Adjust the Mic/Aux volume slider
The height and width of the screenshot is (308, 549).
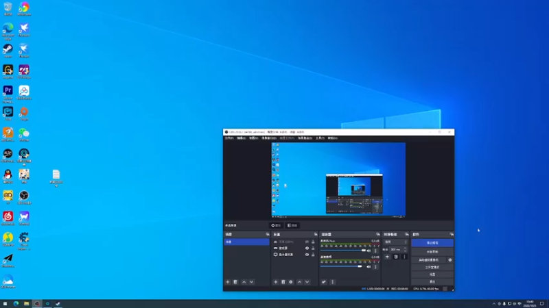point(342,251)
